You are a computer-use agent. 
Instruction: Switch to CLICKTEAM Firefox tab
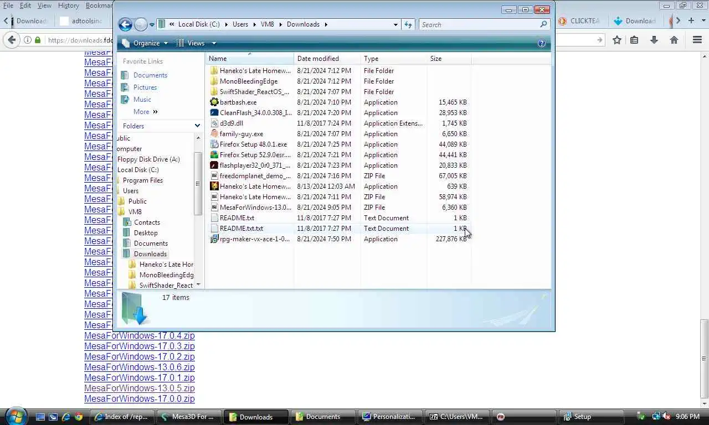[x=579, y=21]
